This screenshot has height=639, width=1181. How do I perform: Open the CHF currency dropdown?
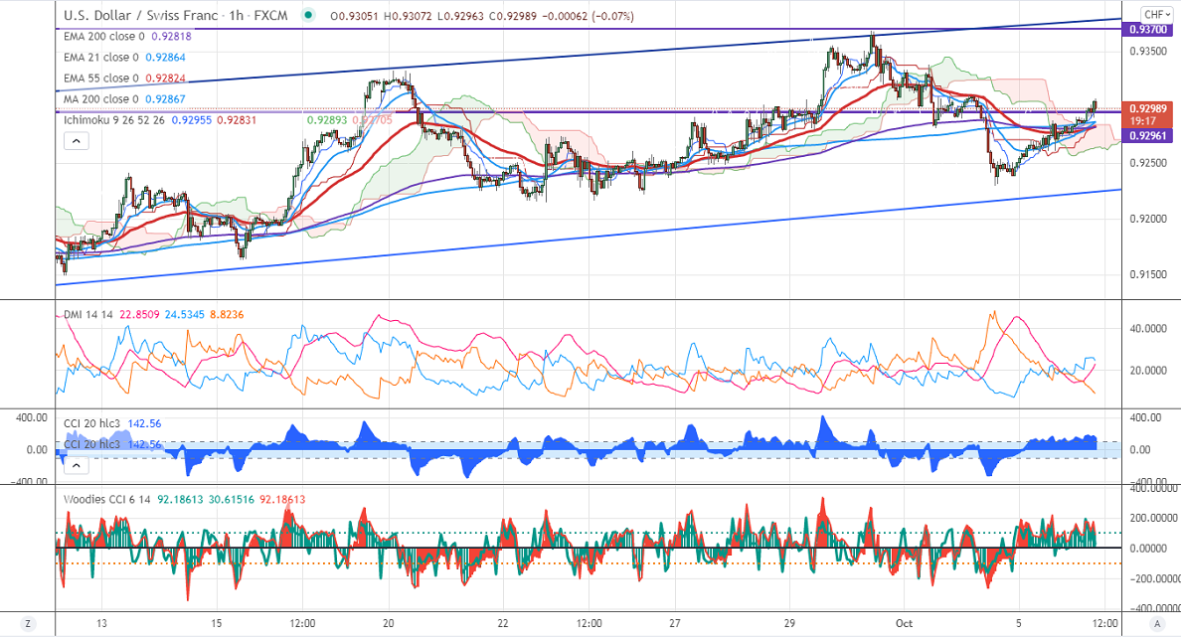[1155, 14]
